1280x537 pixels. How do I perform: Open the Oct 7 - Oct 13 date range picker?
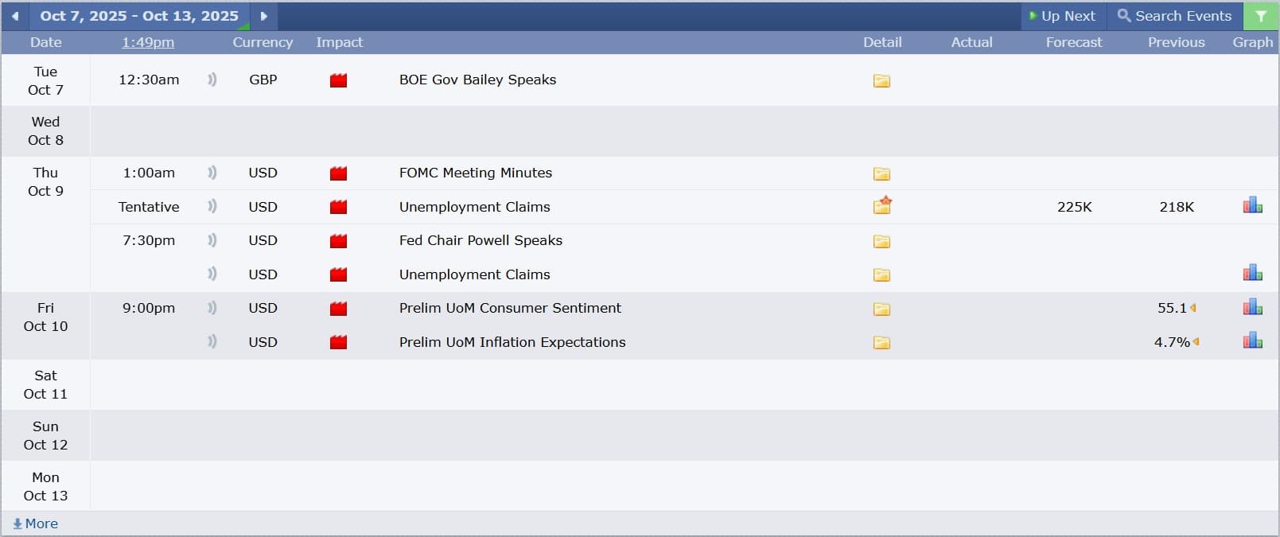coord(139,16)
